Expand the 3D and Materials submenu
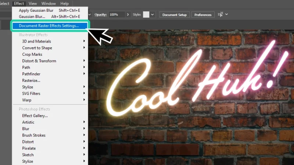 click(x=50, y=41)
